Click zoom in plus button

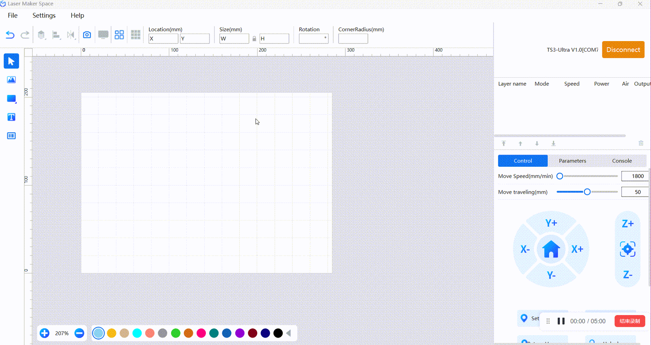click(45, 333)
